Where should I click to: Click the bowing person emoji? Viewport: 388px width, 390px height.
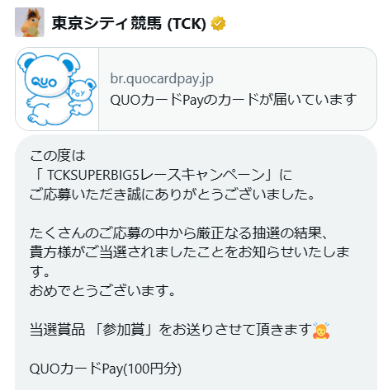coord(321,331)
